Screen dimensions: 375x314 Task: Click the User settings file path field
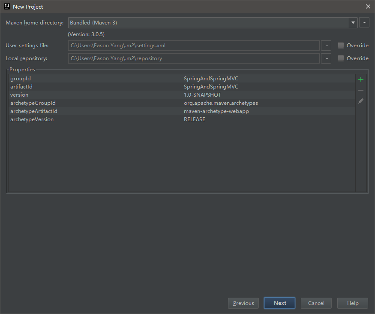coord(194,46)
